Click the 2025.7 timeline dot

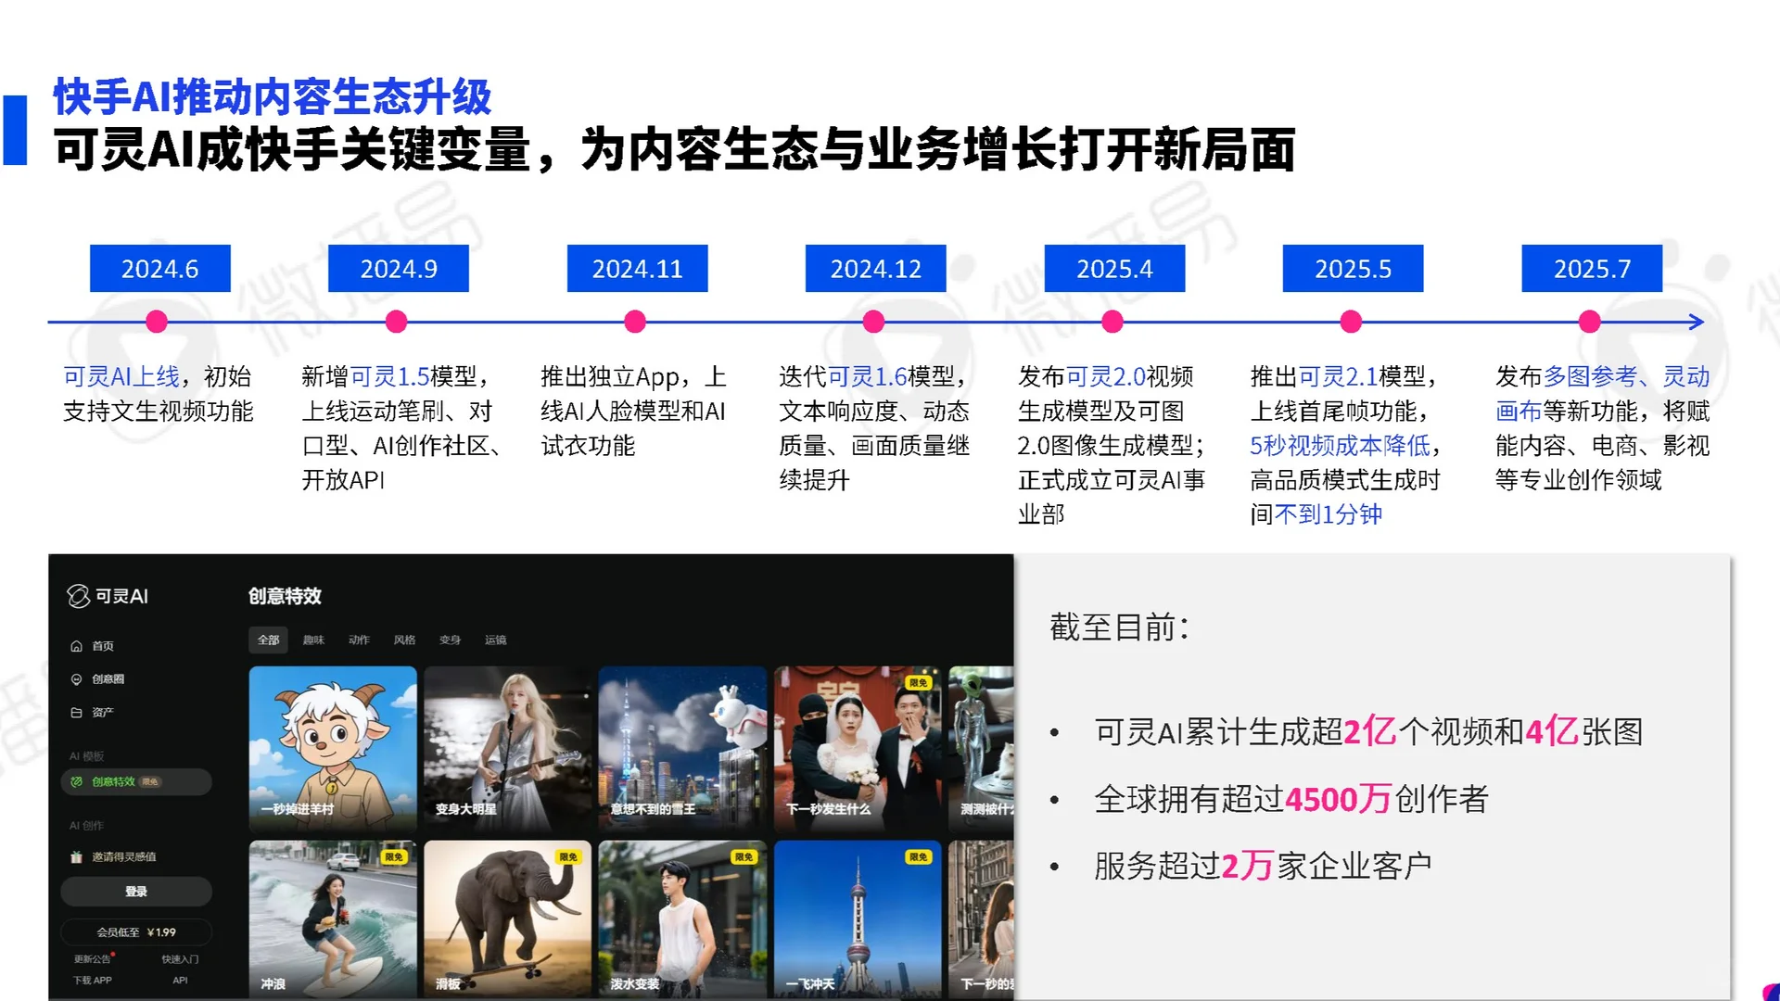click(1590, 322)
